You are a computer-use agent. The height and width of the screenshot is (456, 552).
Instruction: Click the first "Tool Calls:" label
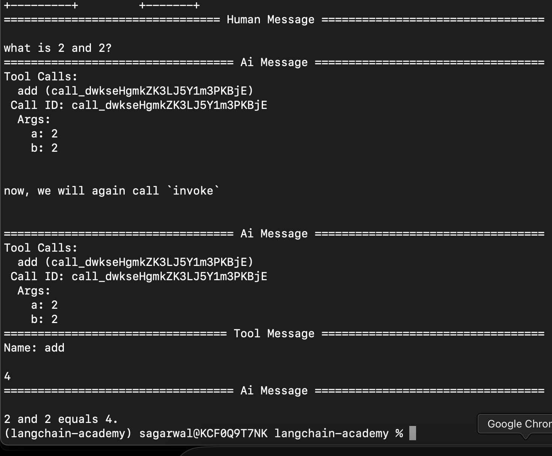point(41,77)
